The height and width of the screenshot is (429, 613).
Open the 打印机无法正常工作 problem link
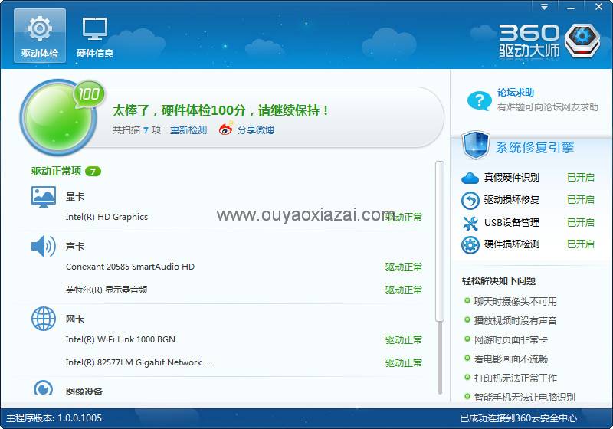point(515,378)
